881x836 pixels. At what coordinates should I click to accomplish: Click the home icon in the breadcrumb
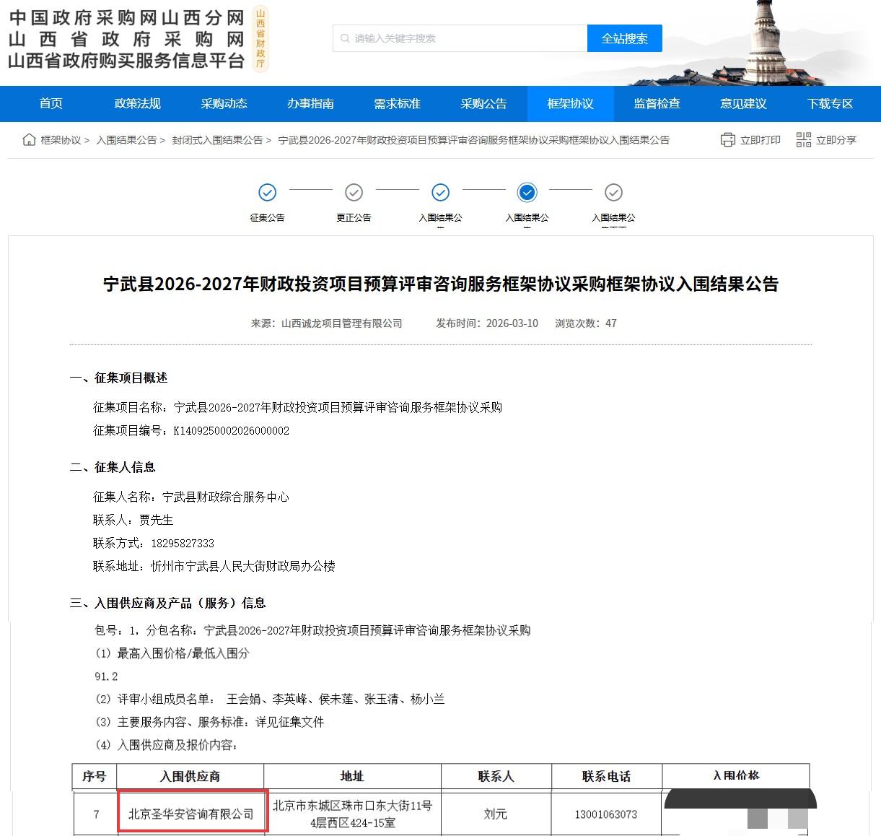29,140
